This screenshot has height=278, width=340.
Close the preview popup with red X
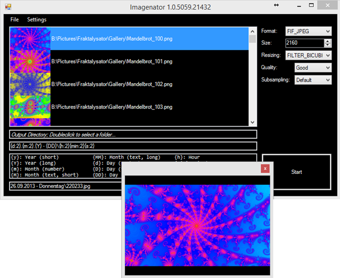[266, 169]
